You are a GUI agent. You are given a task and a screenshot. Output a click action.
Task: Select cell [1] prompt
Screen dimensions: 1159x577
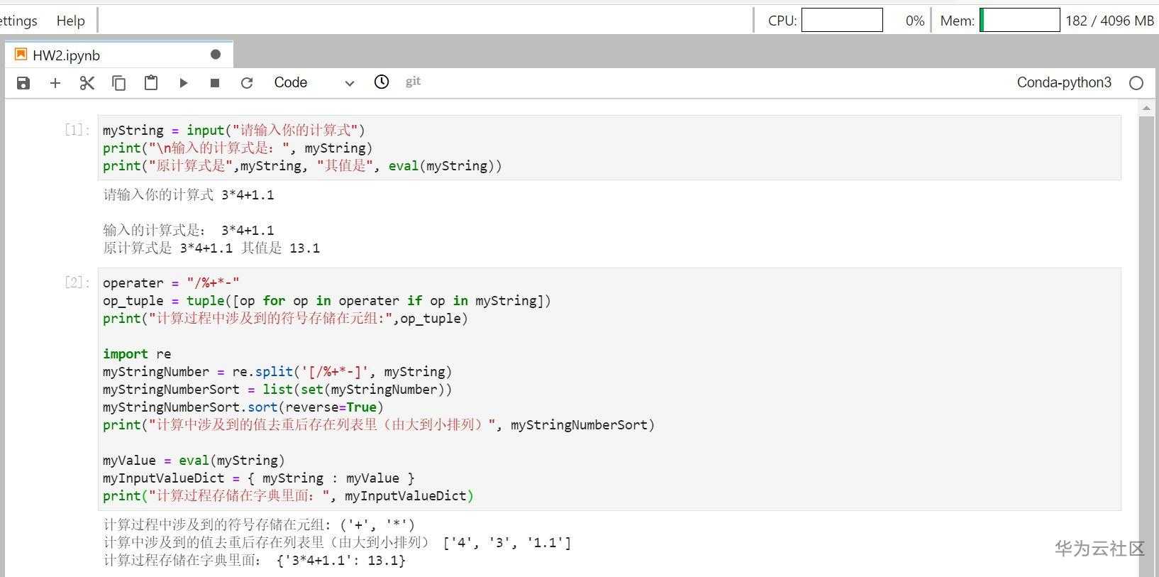coord(77,130)
